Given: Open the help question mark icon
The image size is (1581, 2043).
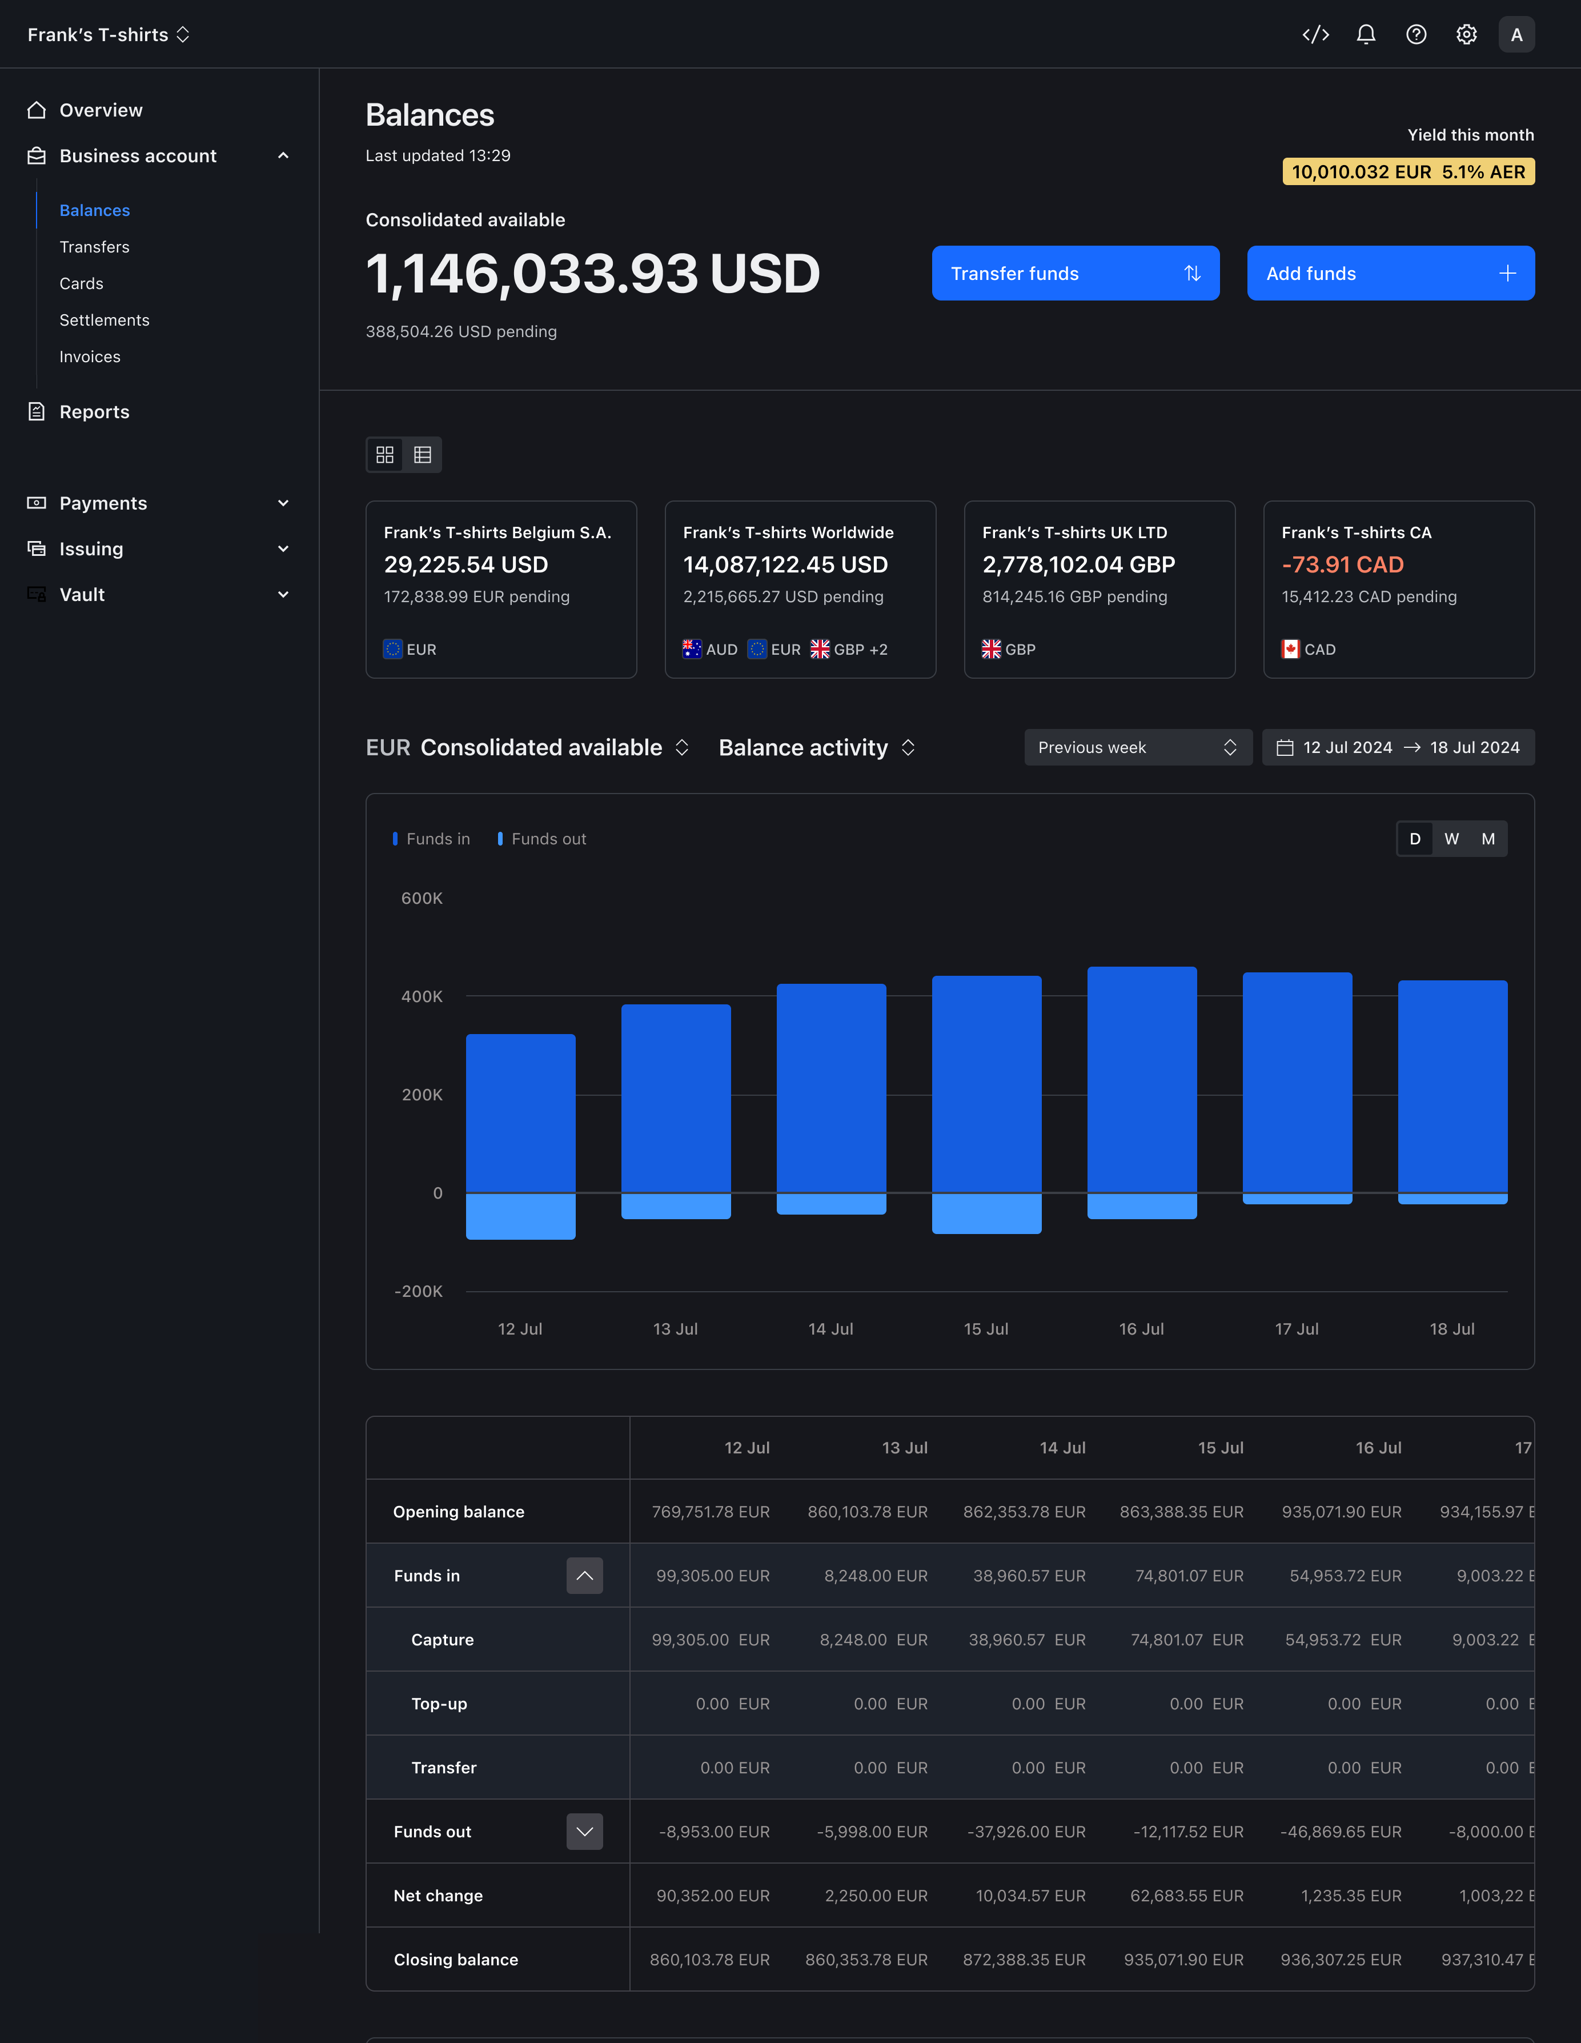Looking at the screenshot, I should pos(1417,35).
